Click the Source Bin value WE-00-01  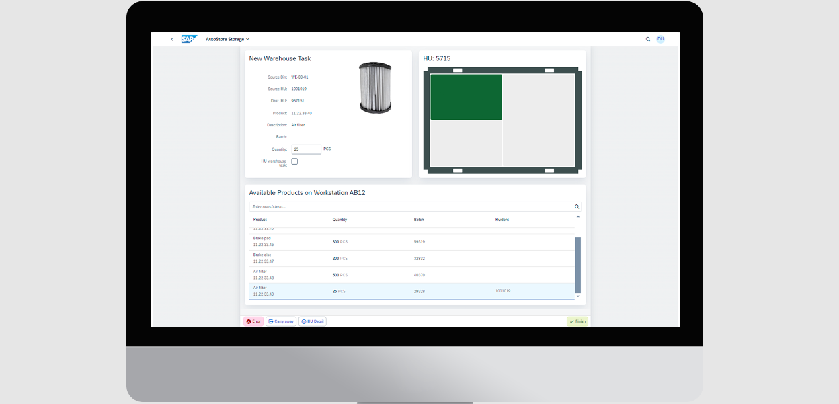(x=300, y=77)
